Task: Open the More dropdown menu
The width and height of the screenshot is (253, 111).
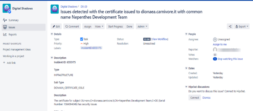Action: coord(99,27)
